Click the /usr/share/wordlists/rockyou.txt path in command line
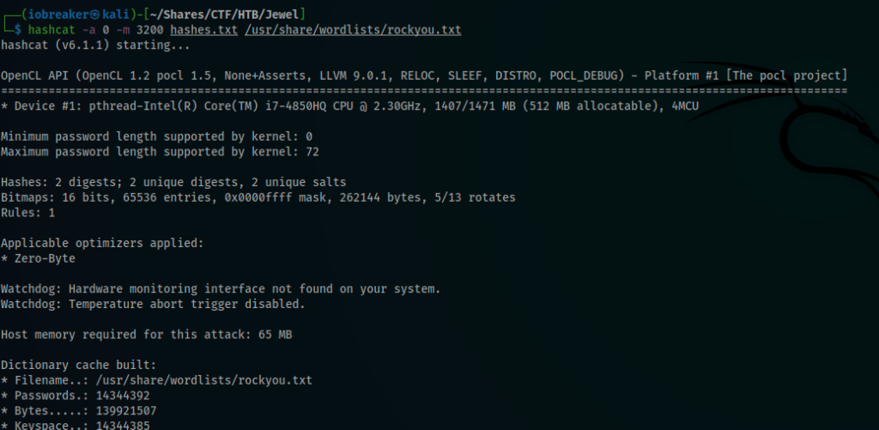 tap(353, 30)
